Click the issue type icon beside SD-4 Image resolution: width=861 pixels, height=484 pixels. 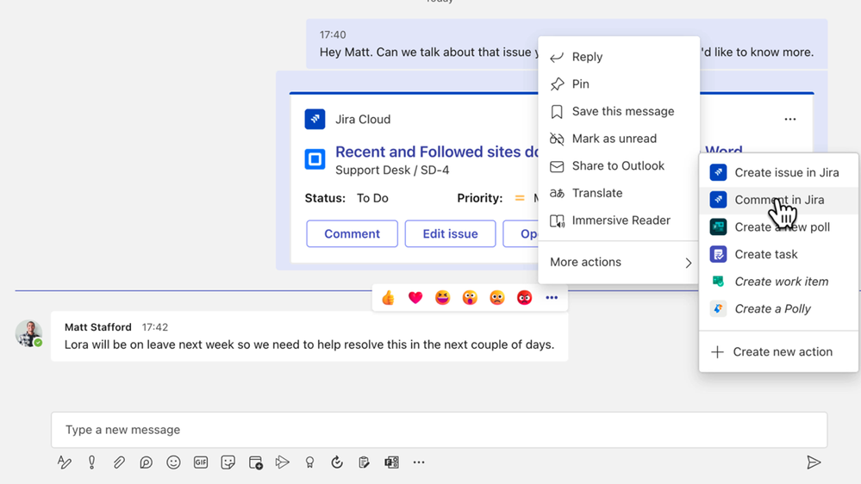click(315, 159)
